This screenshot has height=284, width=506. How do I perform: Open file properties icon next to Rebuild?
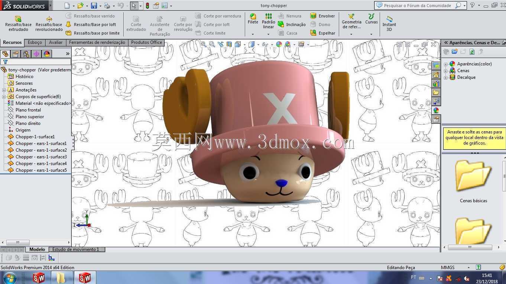coord(156,6)
